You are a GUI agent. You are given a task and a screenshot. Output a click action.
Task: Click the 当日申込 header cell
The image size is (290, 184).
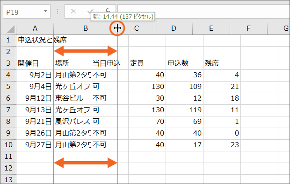pyautogui.click(x=109, y=63)
